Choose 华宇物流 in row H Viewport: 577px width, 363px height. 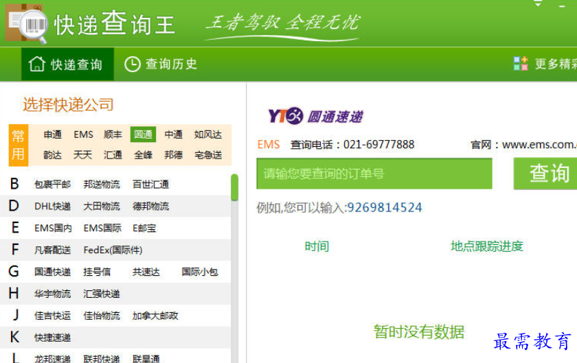point(53,294)
